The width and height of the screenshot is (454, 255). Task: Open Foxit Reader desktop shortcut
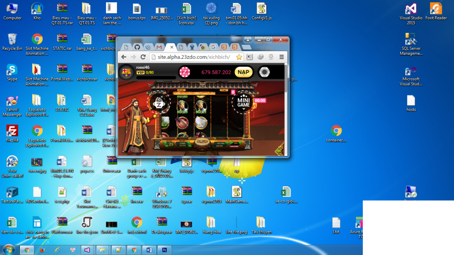[436, 13]
